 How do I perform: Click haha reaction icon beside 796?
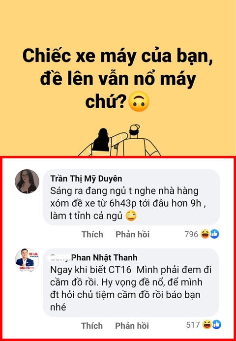click(x=205, y=234)
